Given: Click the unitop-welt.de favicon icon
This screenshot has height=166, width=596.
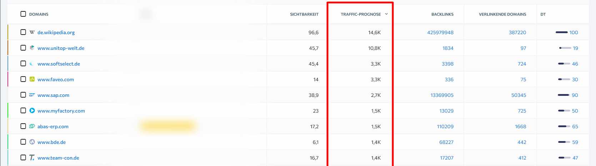Looking at the screenshot, I should click(32, 48).
